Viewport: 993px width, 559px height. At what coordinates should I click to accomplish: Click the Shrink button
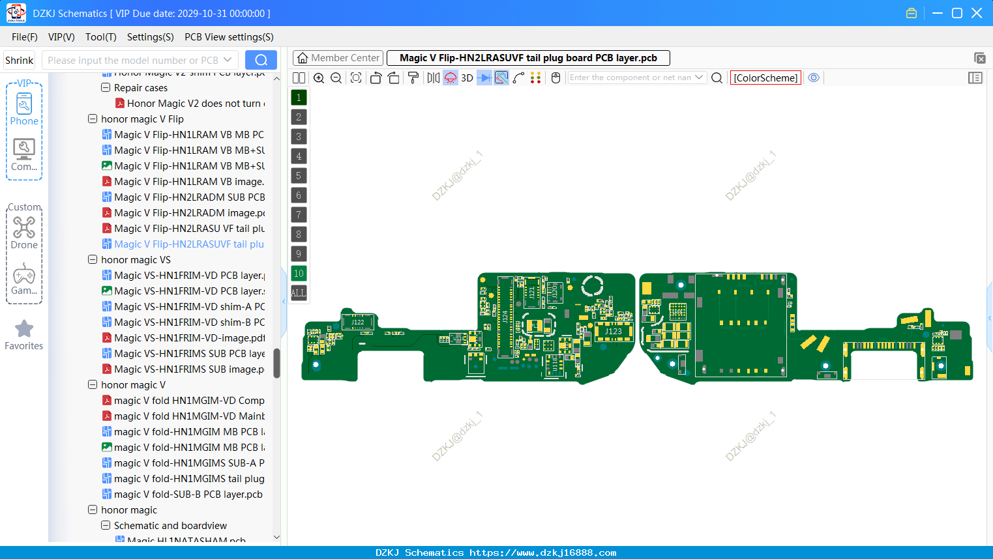pos(20,60)
